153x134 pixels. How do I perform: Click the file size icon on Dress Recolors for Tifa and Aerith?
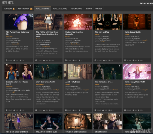(7, 110)
